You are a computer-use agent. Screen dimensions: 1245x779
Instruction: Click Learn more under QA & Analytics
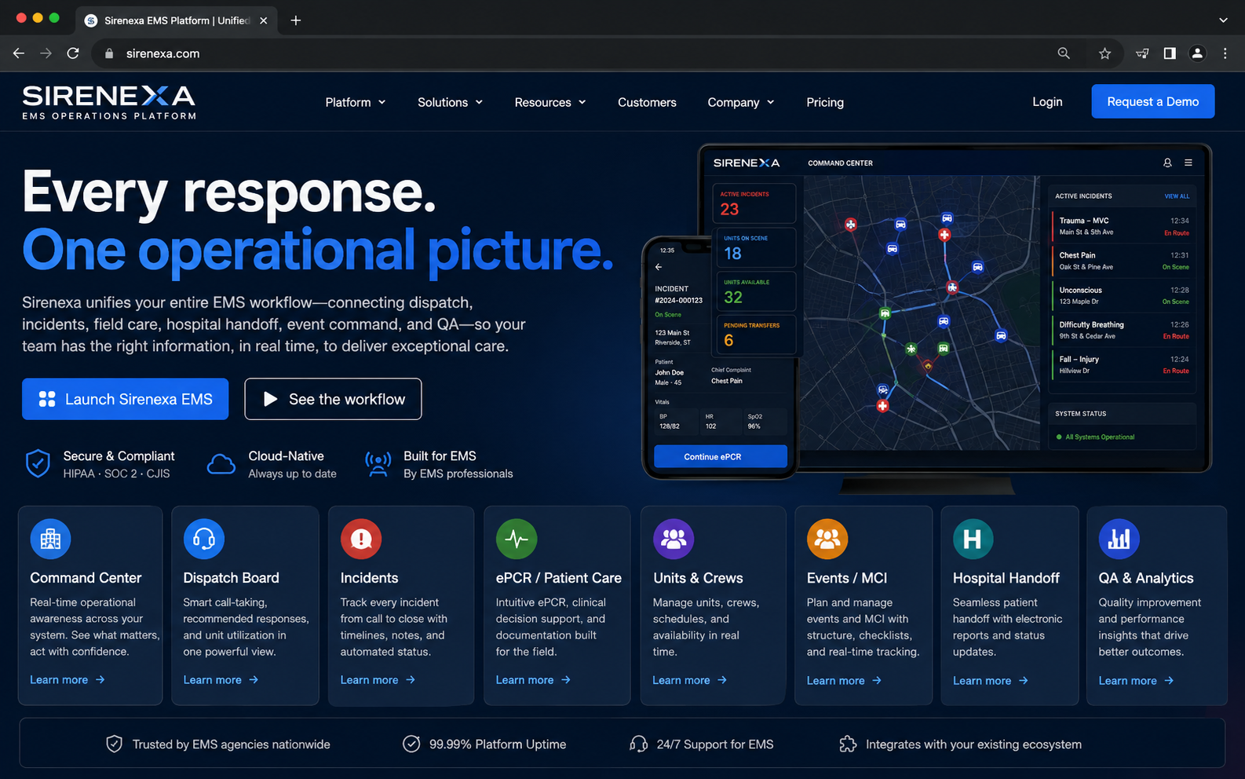tap(1136, 681)
